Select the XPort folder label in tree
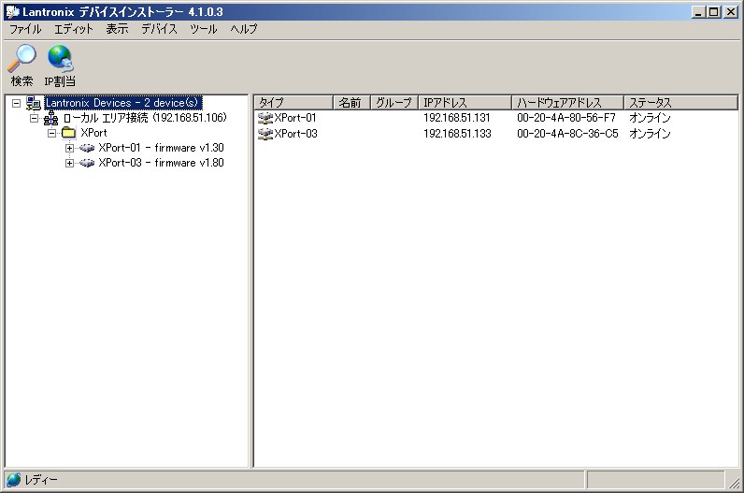Viewport: 744px width, 493px height. tap(93, 133)
